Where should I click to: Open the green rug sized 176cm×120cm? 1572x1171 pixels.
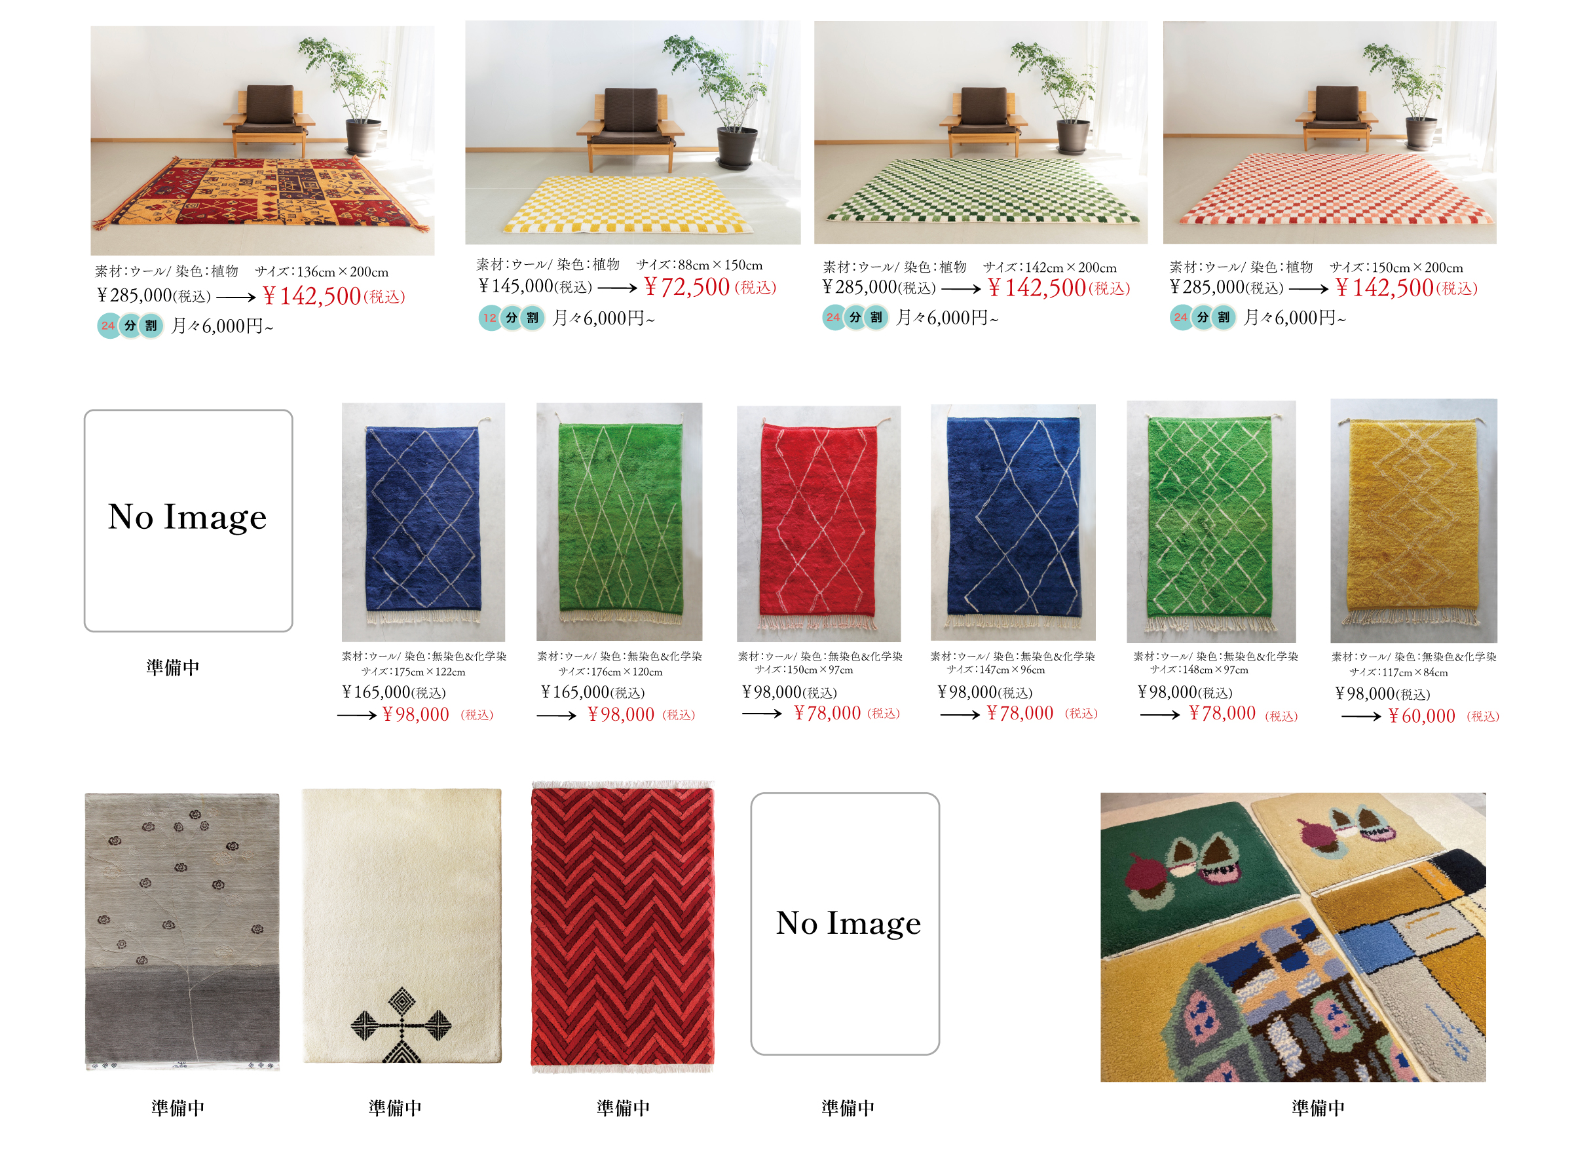618,522
